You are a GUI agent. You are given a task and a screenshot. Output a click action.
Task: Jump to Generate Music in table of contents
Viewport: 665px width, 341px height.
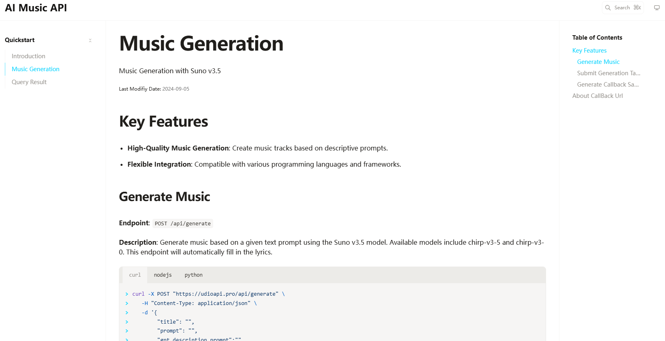[598, 62]
